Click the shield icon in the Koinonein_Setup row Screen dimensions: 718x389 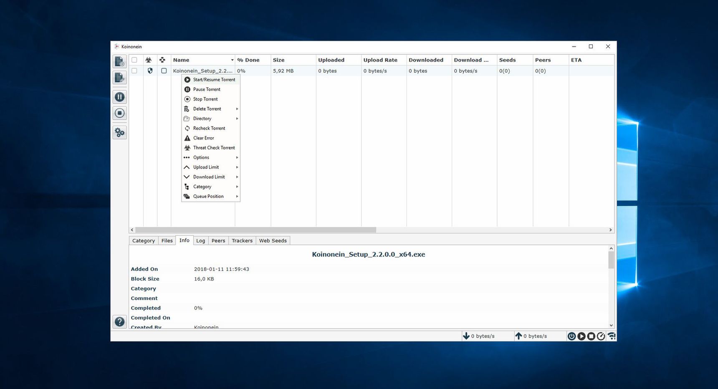tap(150, 71)
